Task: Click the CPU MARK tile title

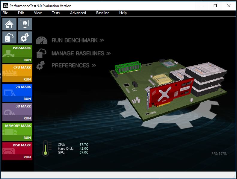Action: click(x=22, y=67)
